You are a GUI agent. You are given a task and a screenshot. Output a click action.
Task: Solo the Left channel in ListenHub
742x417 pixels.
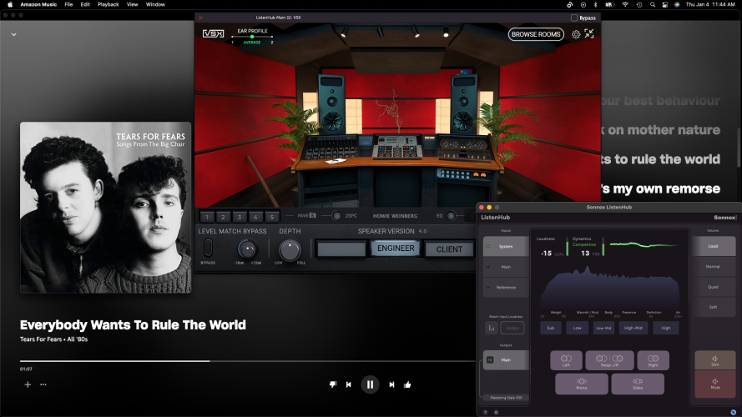[566, 360]
